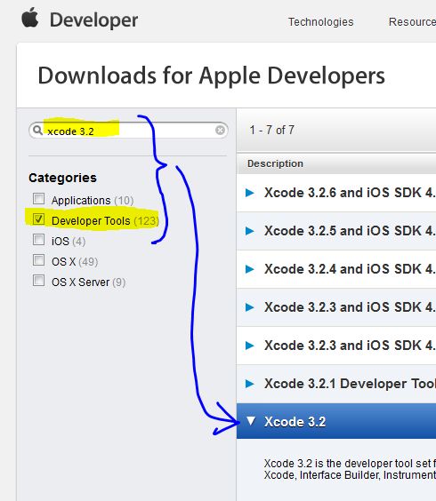Click the Description column header
Screen dimensions: 436x501
[x=275, y=163]
